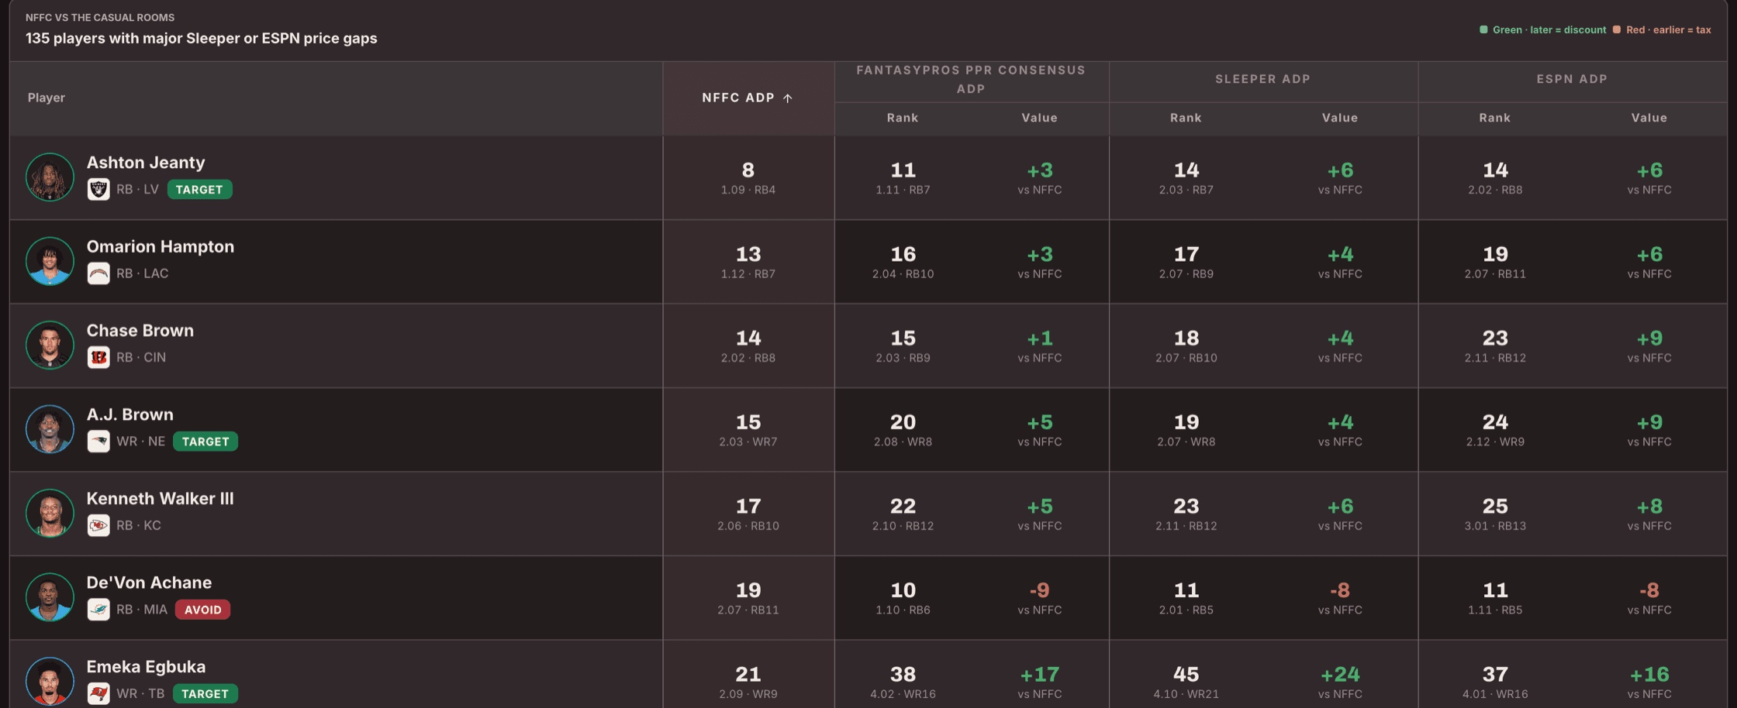Sort by the NFFC ADP column header

pyautogui.click(x=748, y=98)
